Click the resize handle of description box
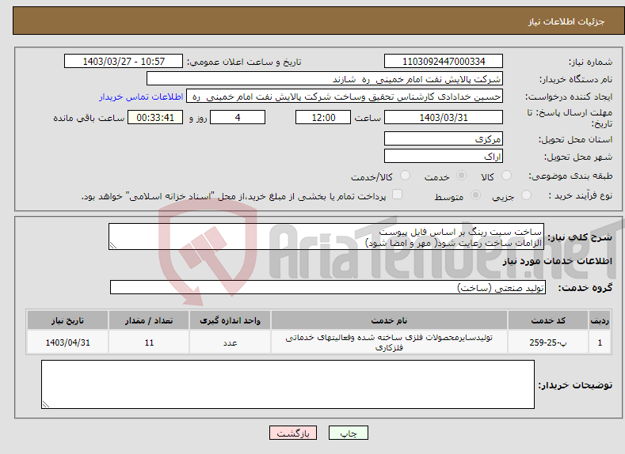The image size is (625, 454). pos(113,245)
